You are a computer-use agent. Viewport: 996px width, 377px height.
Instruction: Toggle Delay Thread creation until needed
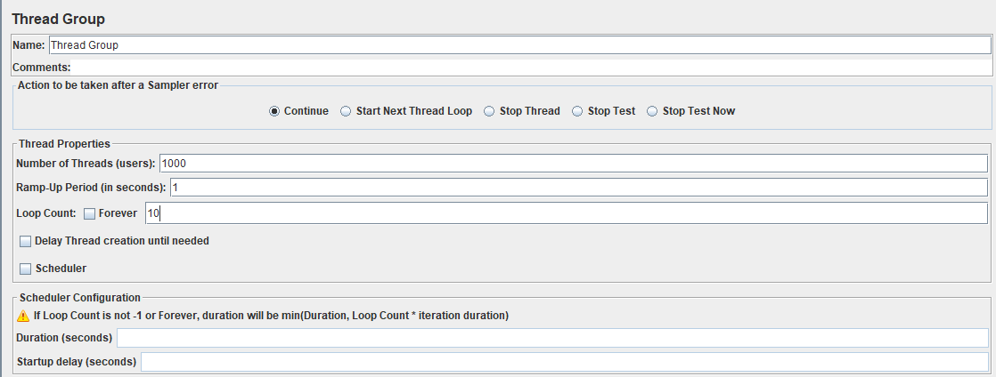pyautogui.click(x=25, y=241)
